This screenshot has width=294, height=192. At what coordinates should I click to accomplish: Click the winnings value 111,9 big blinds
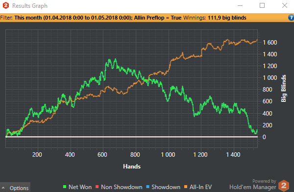pos(227,18)
